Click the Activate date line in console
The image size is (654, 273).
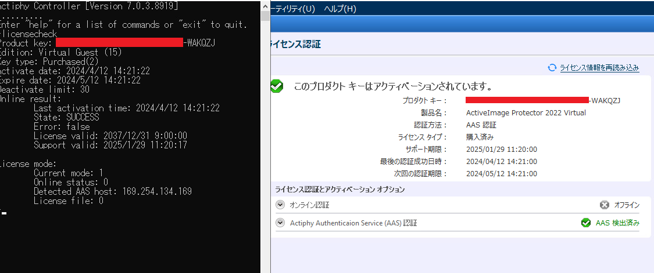[x=74, y=71]
